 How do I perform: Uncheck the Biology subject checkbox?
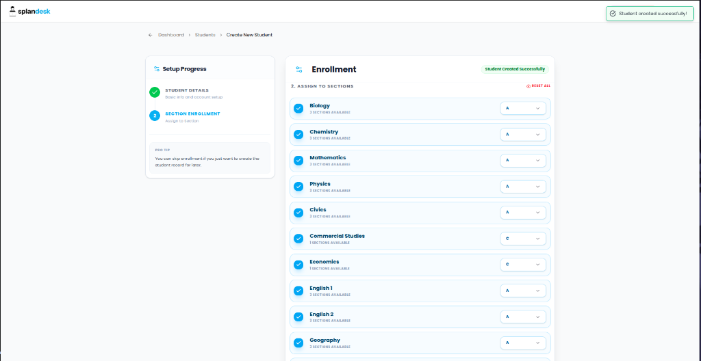point(298,109)
